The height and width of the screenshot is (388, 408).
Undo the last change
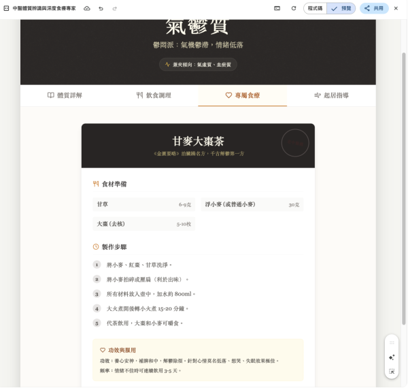click(x=101, y=9)
